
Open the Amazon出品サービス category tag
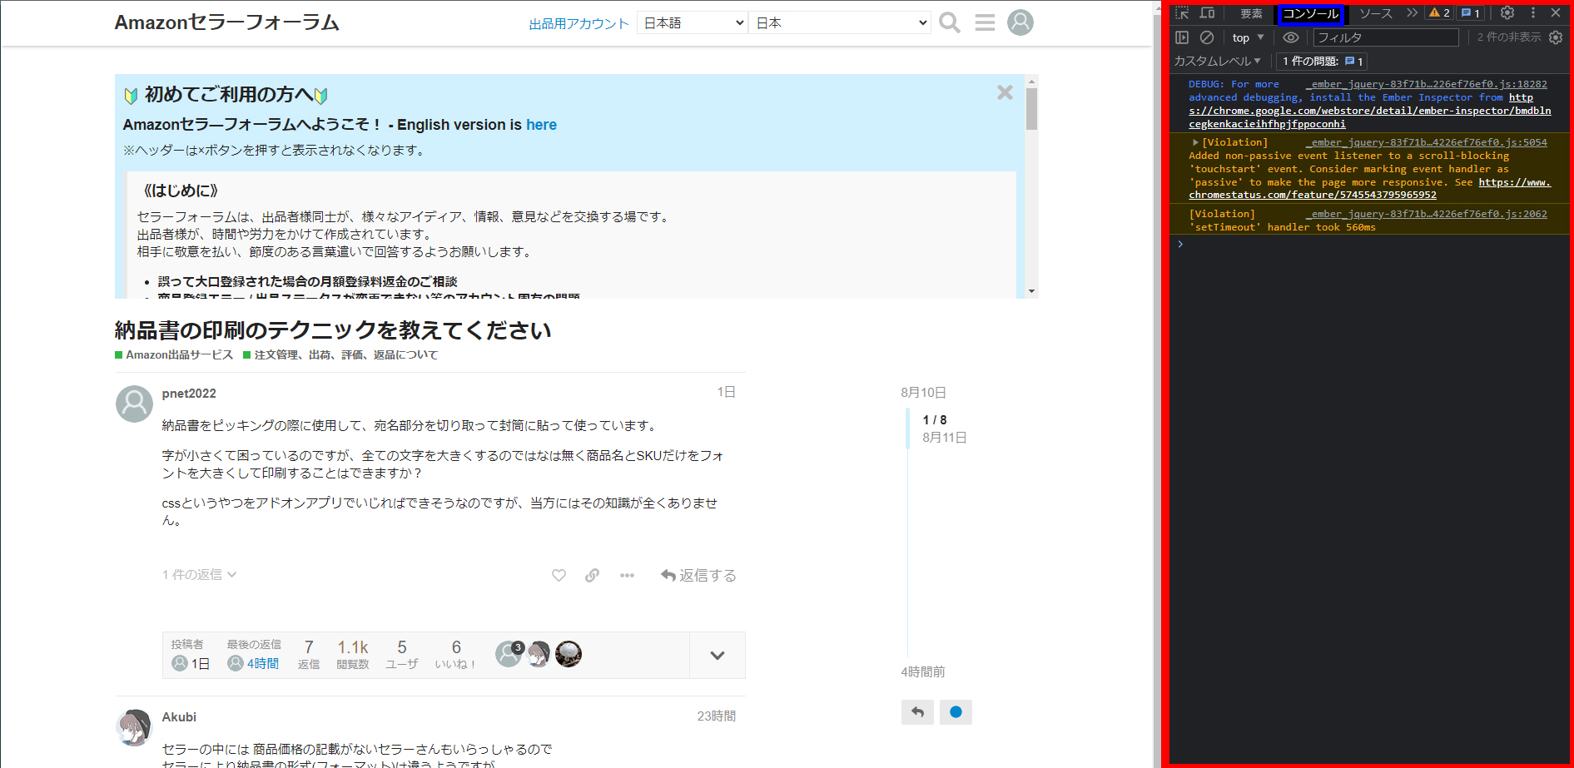tap(174, 354)
